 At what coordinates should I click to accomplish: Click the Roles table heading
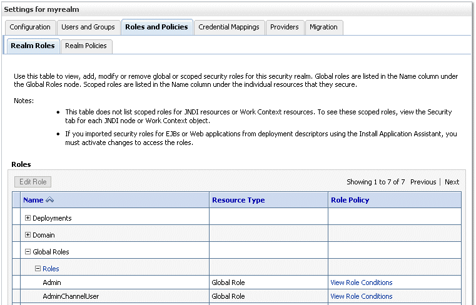click(21, 164)
